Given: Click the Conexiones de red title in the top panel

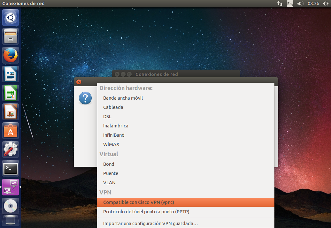Looking at the screenshot, I should coord(23,4).
